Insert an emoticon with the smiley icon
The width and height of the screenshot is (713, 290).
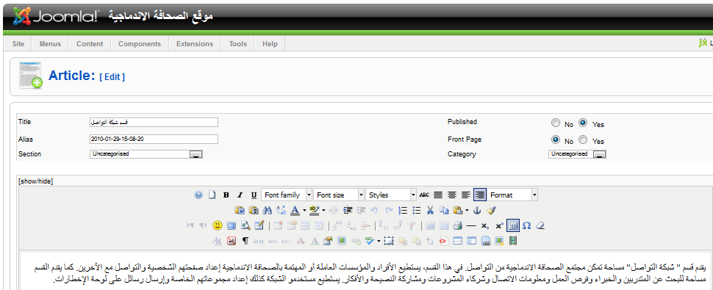(x=218, y=225)
